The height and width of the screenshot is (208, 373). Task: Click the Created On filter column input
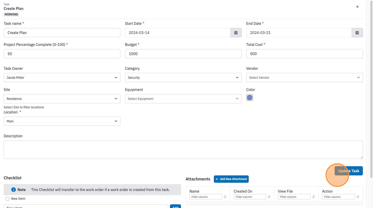[x=250, y=197]
